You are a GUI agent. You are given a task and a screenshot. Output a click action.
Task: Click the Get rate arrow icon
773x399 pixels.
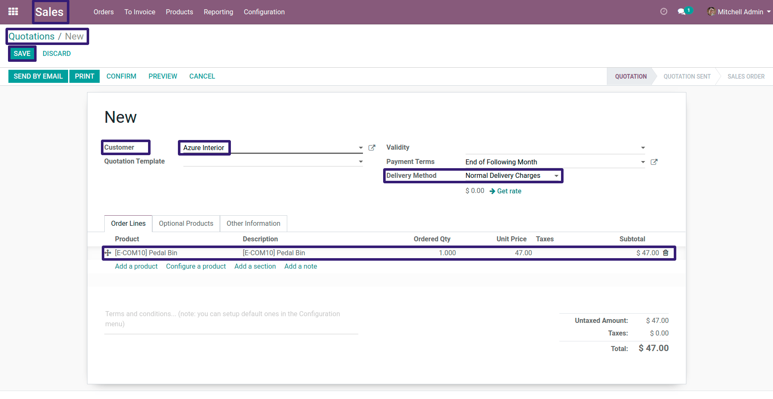tap(492, 191)
